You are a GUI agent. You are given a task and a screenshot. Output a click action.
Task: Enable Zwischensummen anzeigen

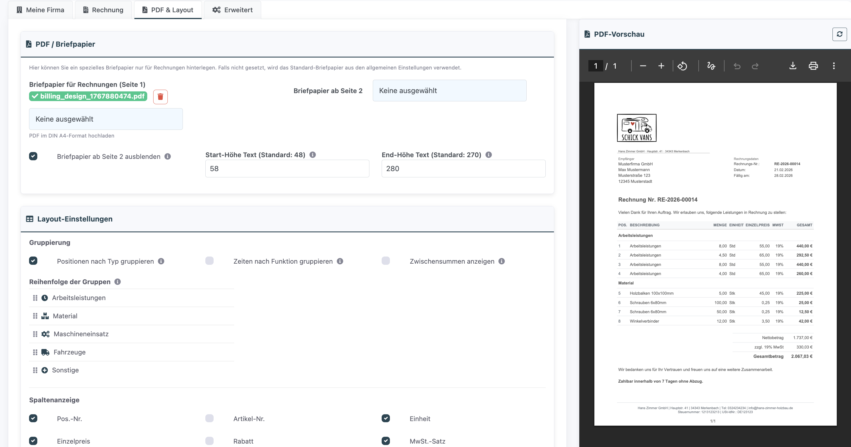(386, 261)
